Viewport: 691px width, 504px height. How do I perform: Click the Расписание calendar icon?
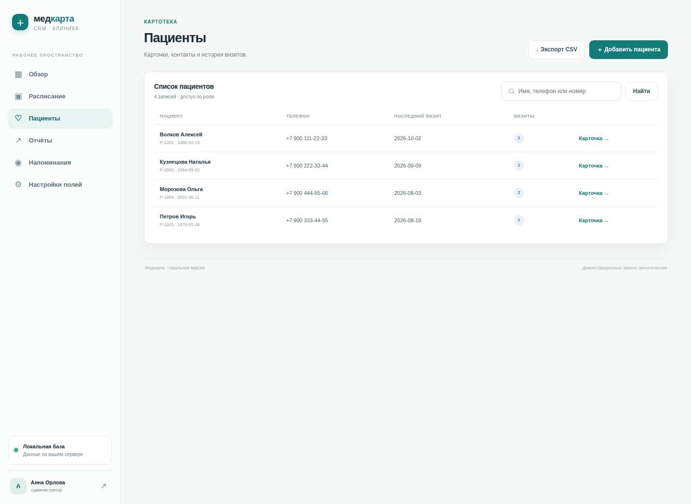18,96
